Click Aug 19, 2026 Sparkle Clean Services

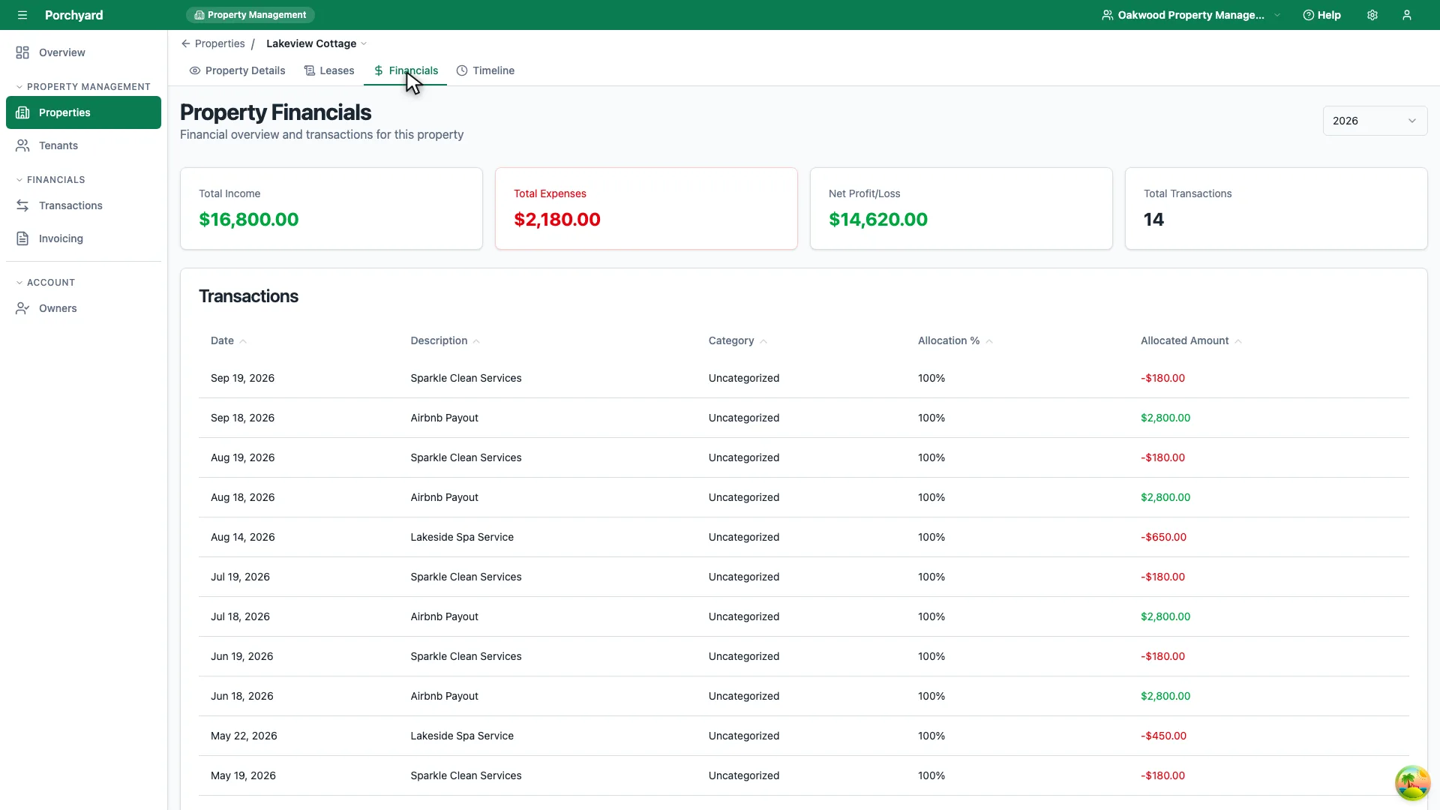pyautogui.click(x=466, y=457)
